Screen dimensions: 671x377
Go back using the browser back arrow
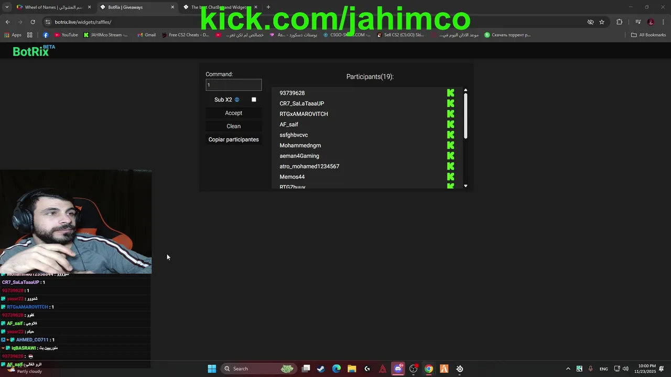point(7,22)
